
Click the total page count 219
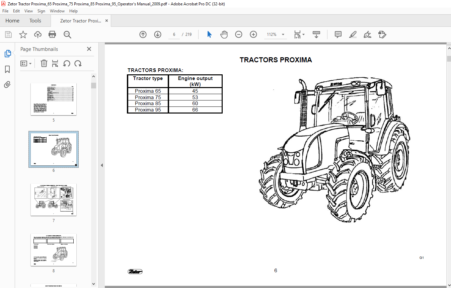click(189, 34)
